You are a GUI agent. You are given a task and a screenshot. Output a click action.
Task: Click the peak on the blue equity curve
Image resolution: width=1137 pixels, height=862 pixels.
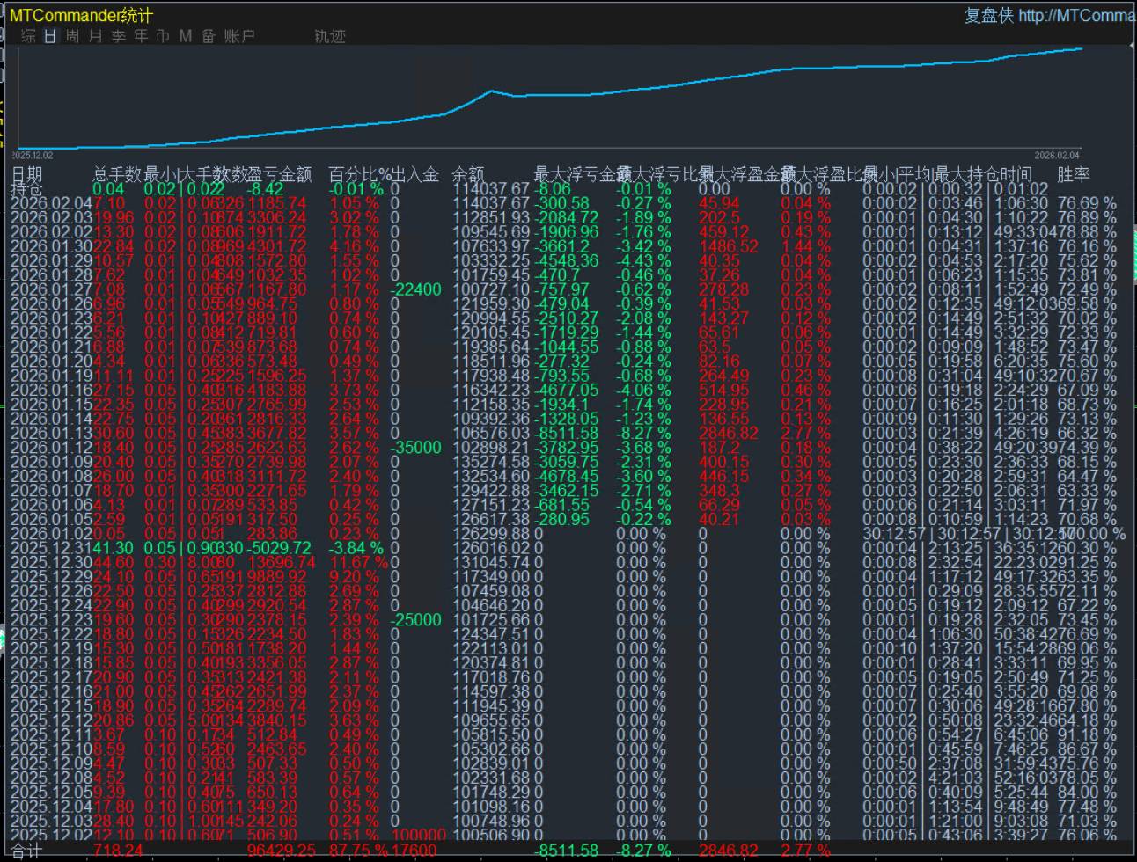pos(492,91)
